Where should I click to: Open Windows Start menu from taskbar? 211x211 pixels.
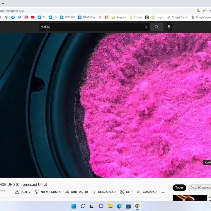(x=74, y=206)
